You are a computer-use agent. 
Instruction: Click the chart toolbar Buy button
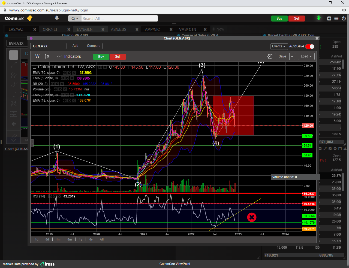coord(101,57)
